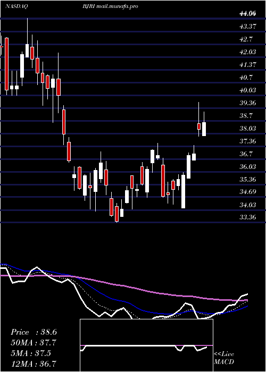
Task: Click the 43.37 price axis label
Action: (x=248, y=27)
